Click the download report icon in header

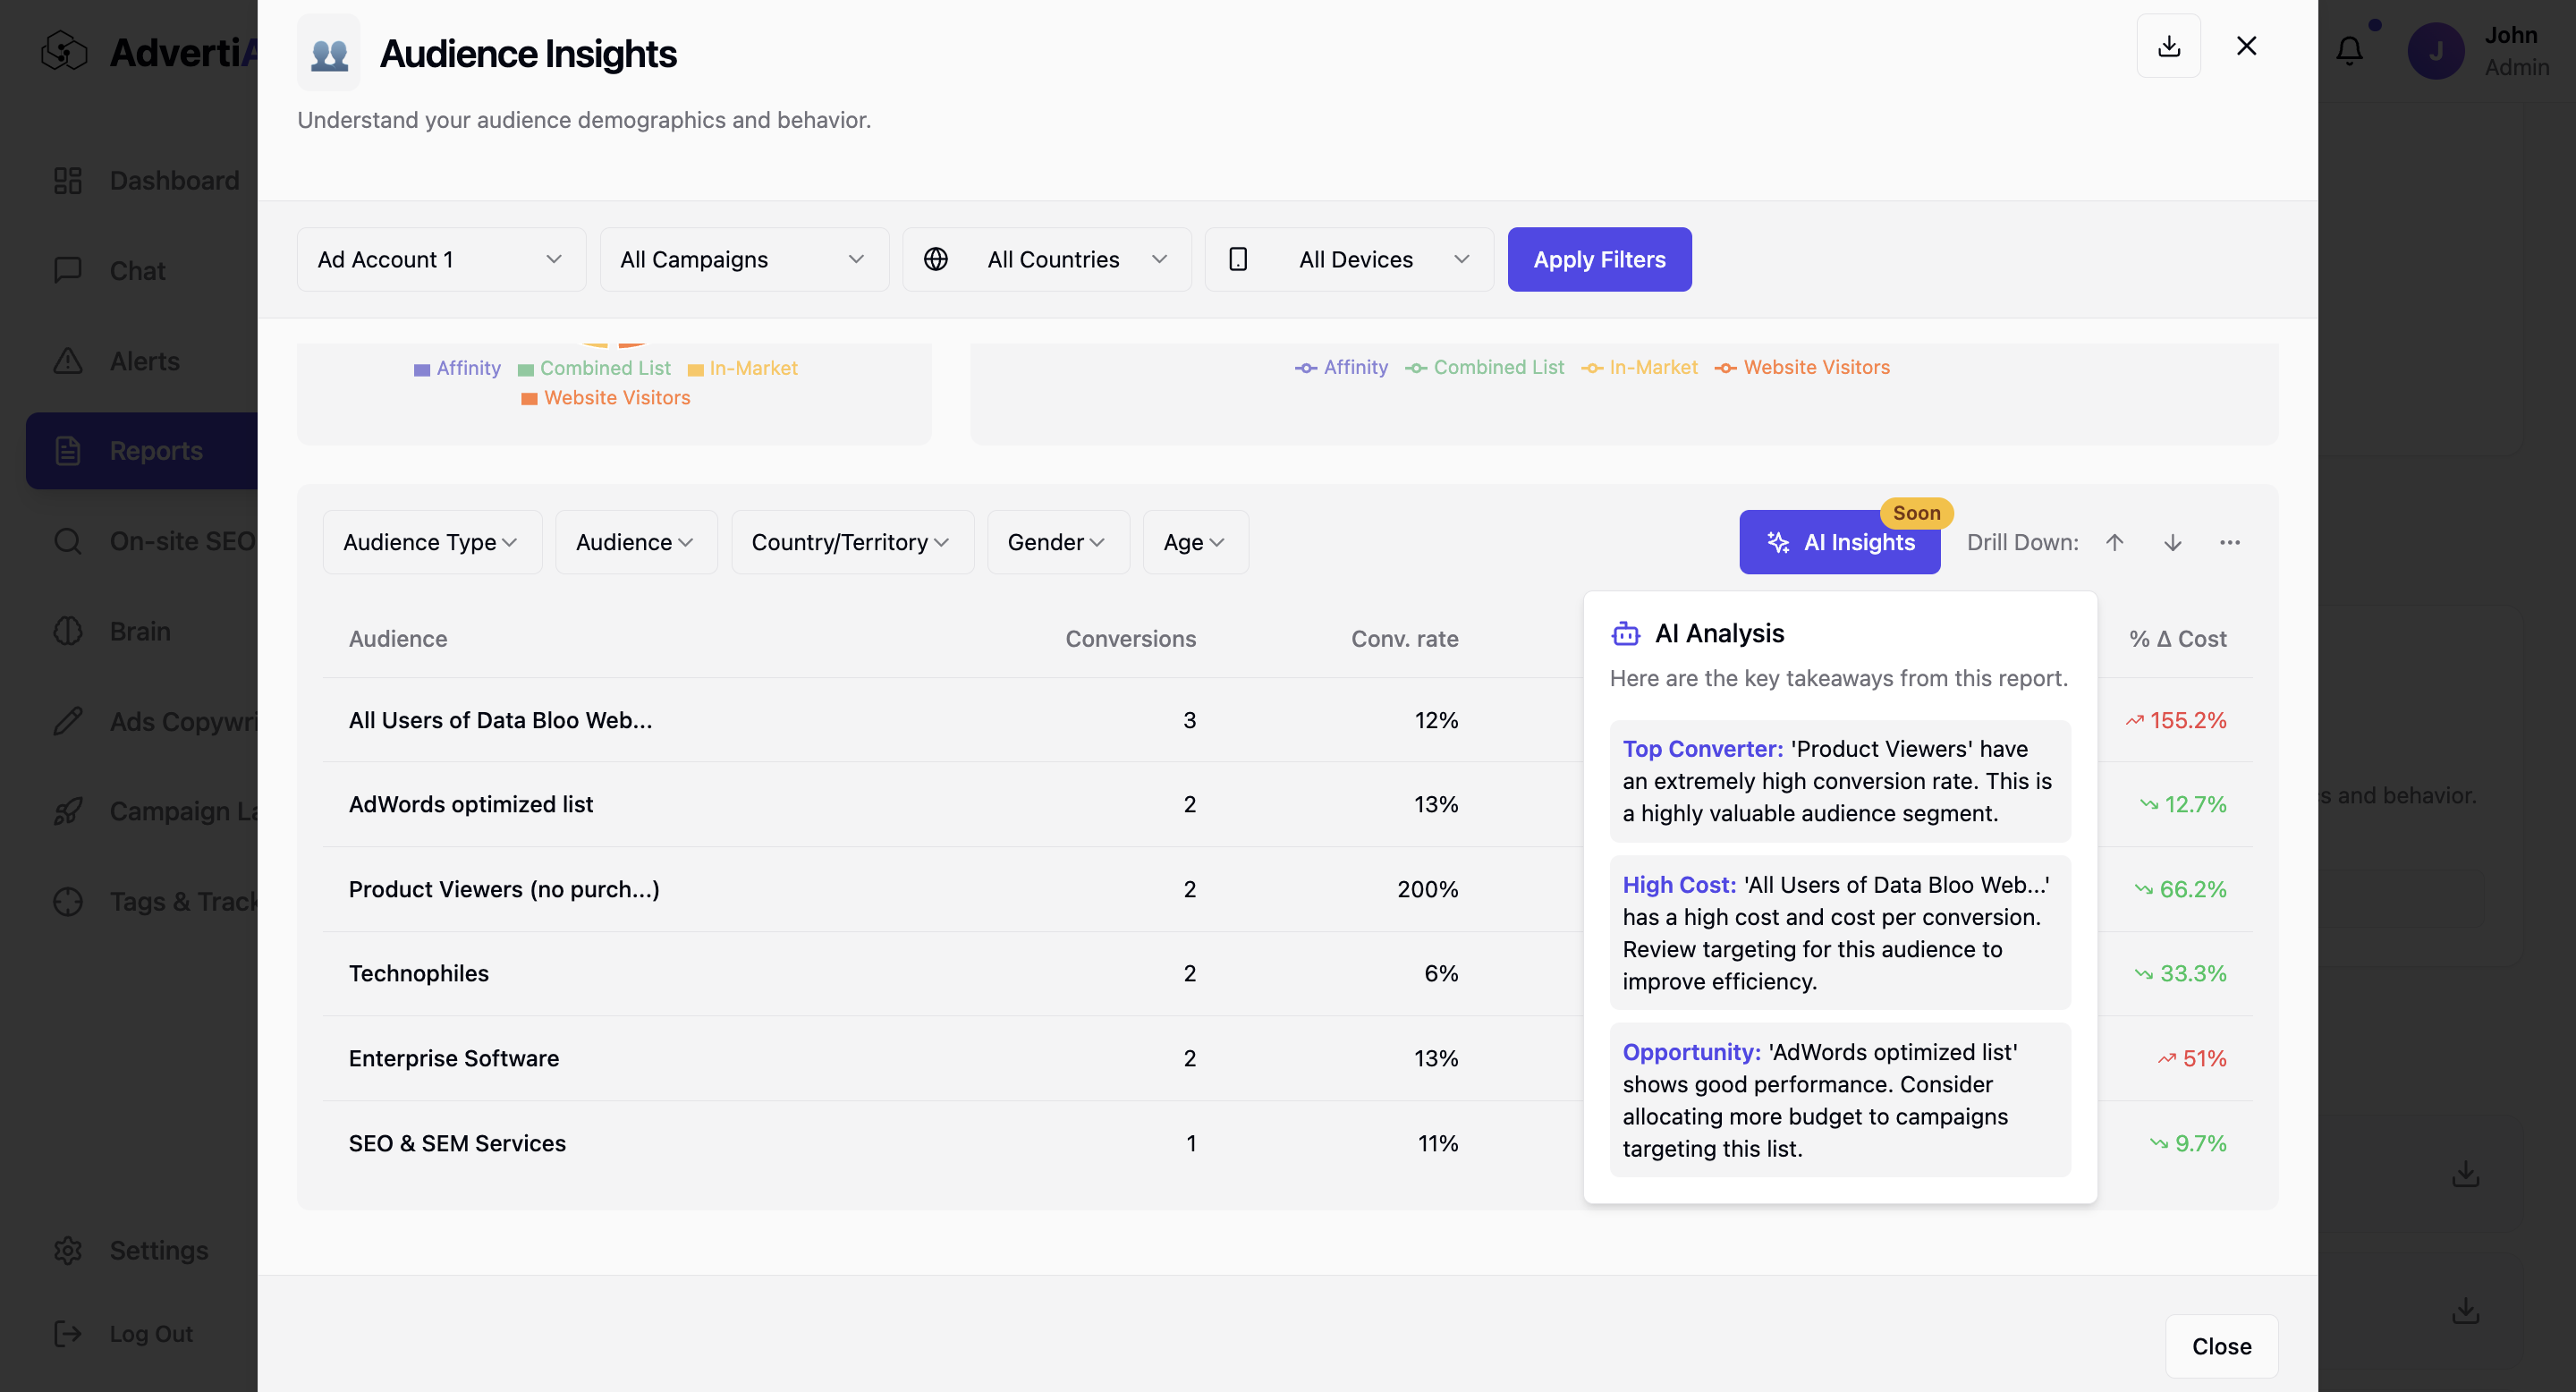click(2168, 46)
